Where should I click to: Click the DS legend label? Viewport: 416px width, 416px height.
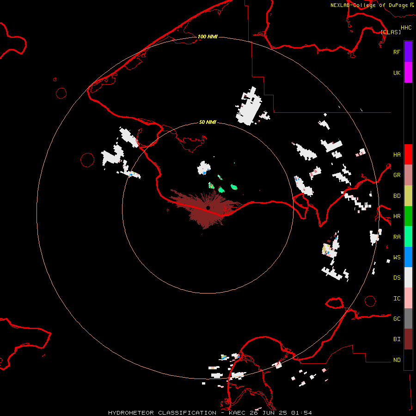coord(397,278)
